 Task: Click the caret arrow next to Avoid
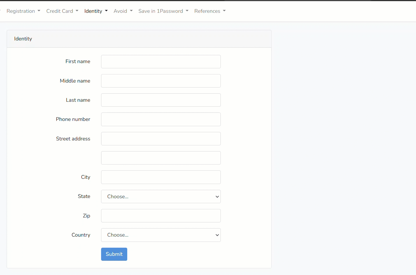(131, 11)
